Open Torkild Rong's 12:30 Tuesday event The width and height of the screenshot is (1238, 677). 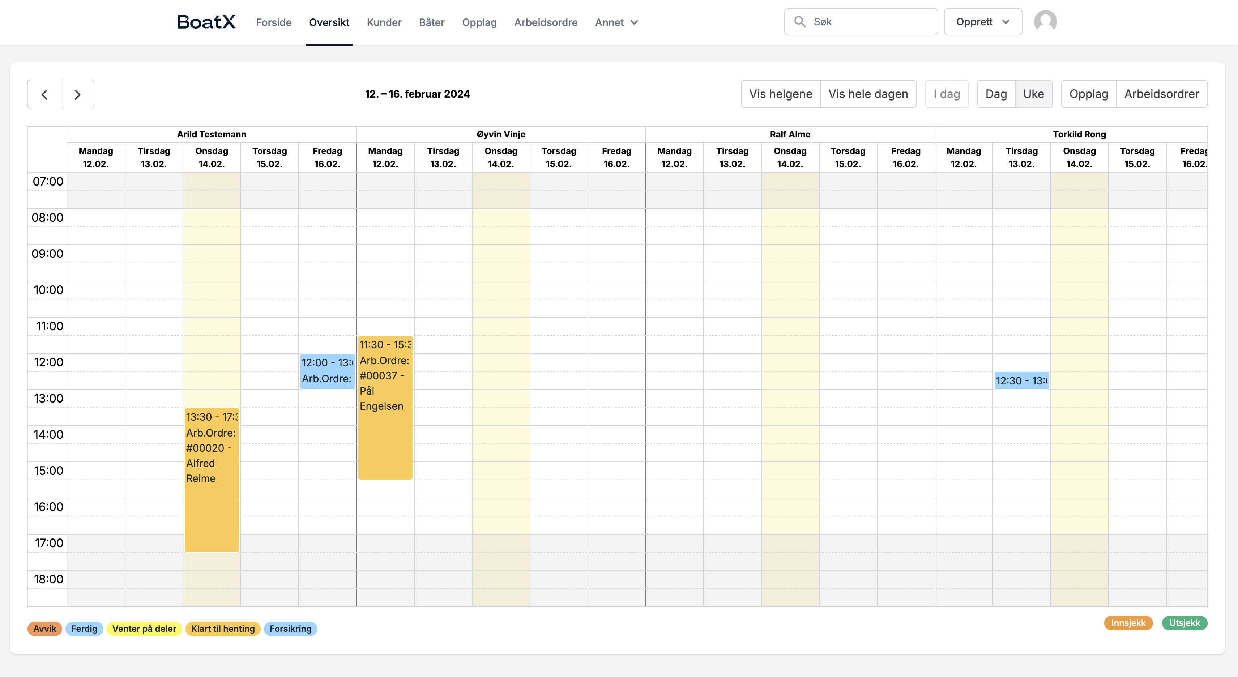click(x=1021, y=380)
